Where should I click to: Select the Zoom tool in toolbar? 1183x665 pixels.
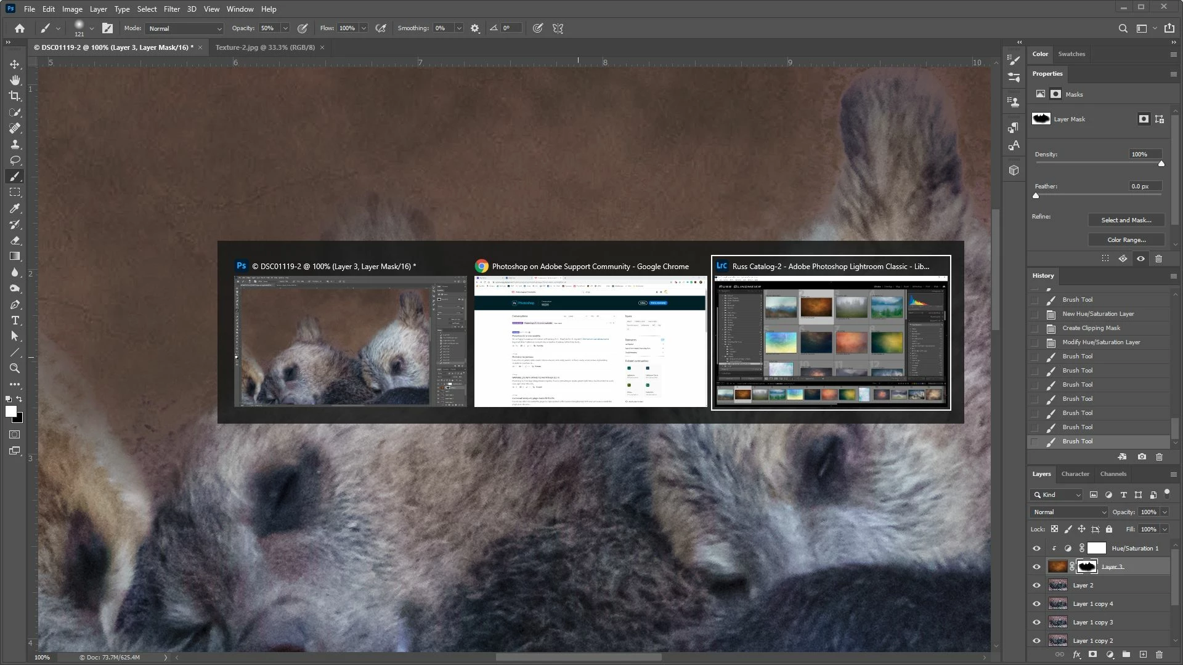(x=15, y=368)
